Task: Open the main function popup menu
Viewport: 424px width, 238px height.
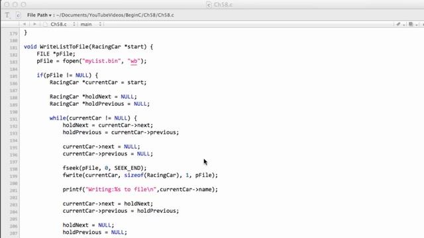Action: pyautogui.click(x=91, y=24)
